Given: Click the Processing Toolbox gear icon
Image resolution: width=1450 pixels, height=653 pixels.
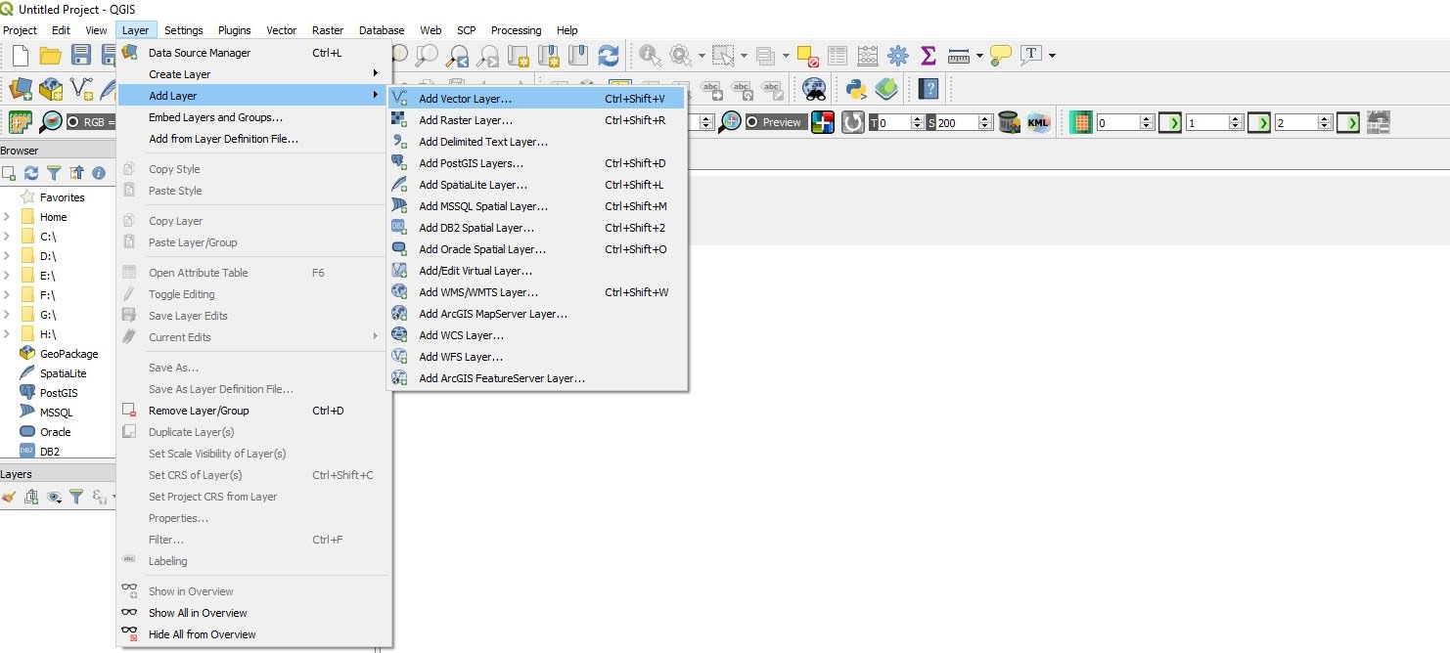Looking at the screenshot, I should [897, 55].
